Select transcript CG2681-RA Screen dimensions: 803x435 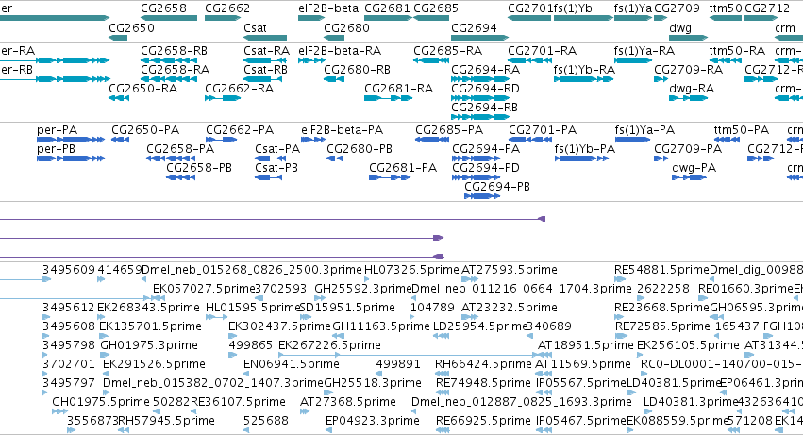pyautogui.click(x=388, y=98)
